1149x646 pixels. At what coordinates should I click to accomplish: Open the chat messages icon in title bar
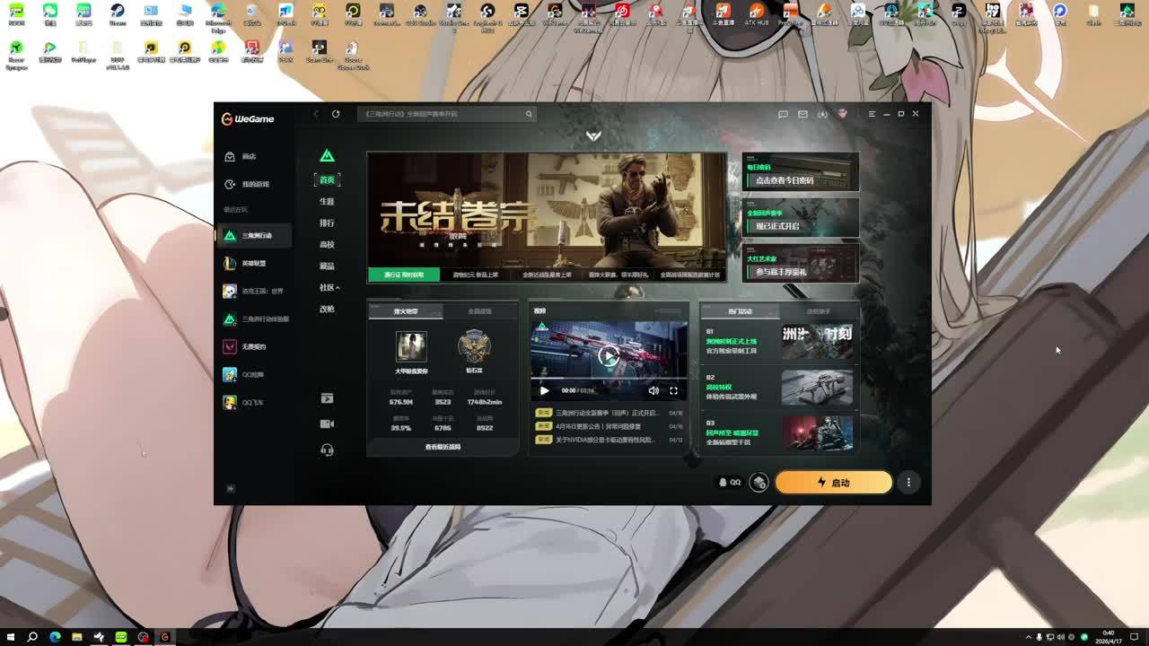pyautogui.click(x=783, y=114)
